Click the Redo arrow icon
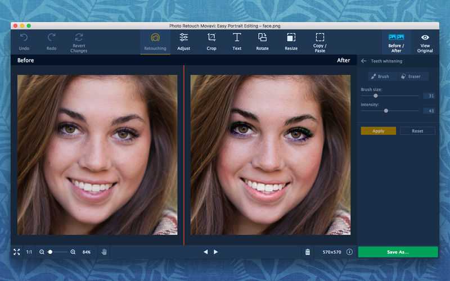The image size is (450, 281). pos(52,37)
